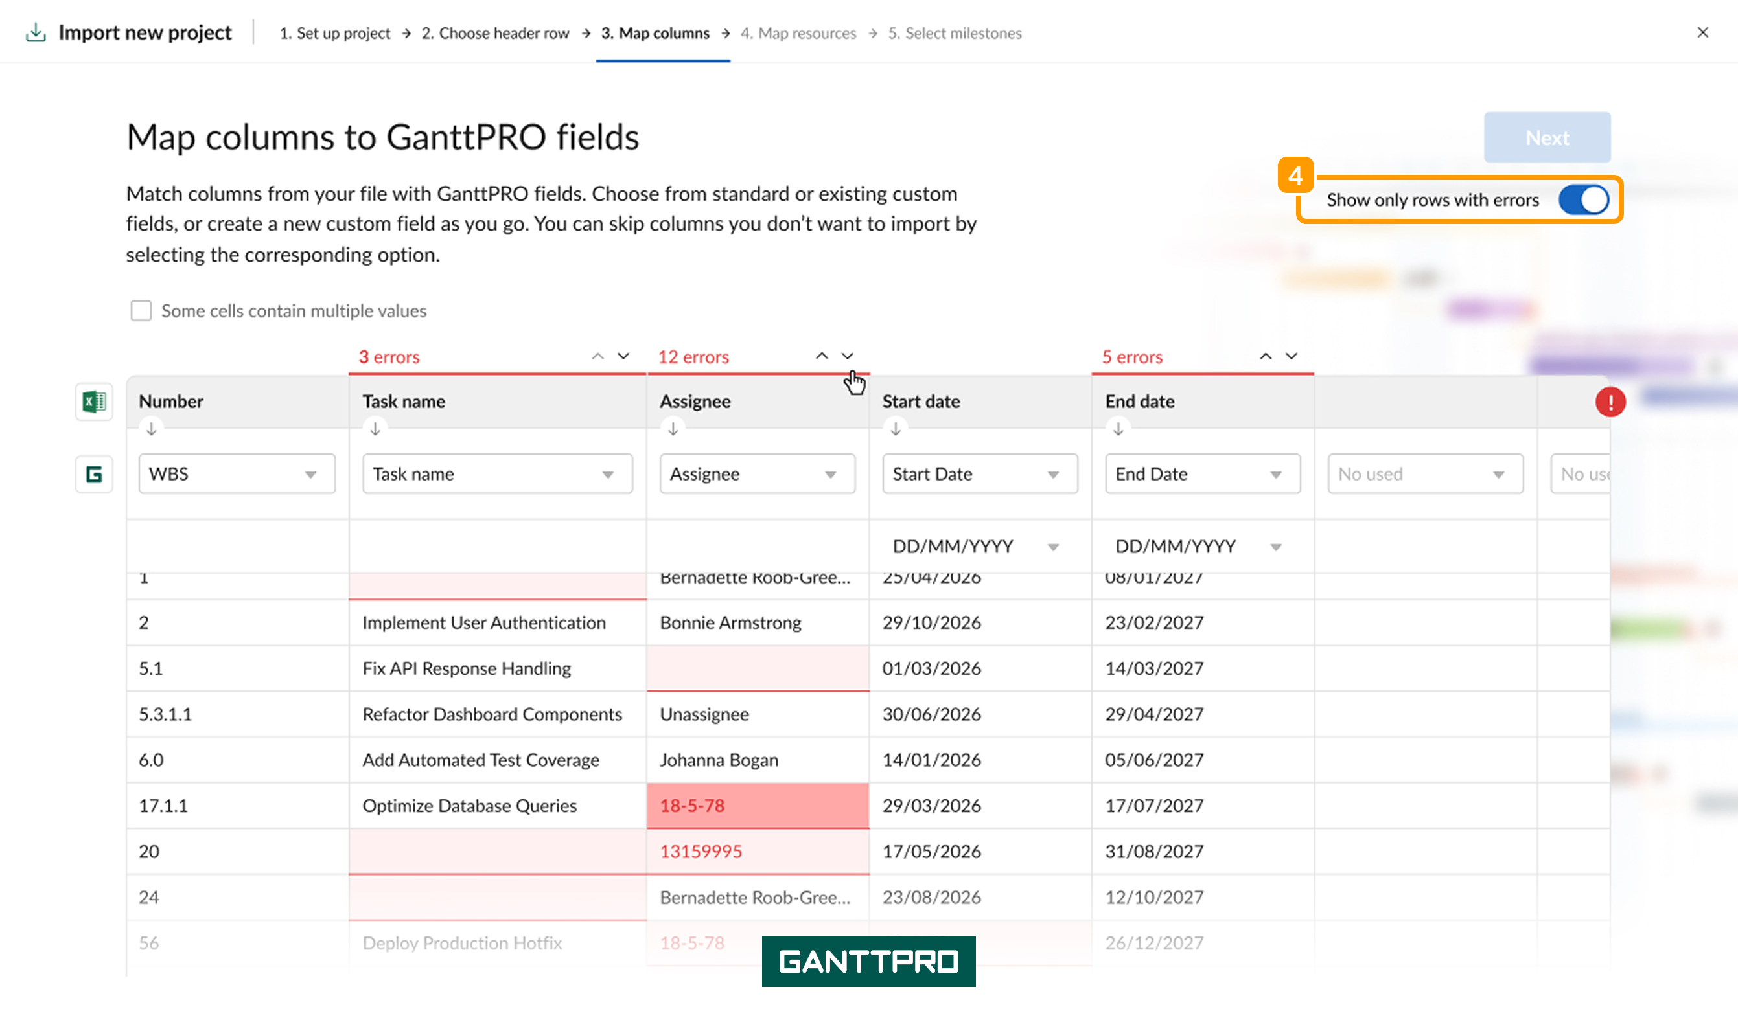Jump to previous Task name error
The image size is (1738, 1009).
[598, 356]
